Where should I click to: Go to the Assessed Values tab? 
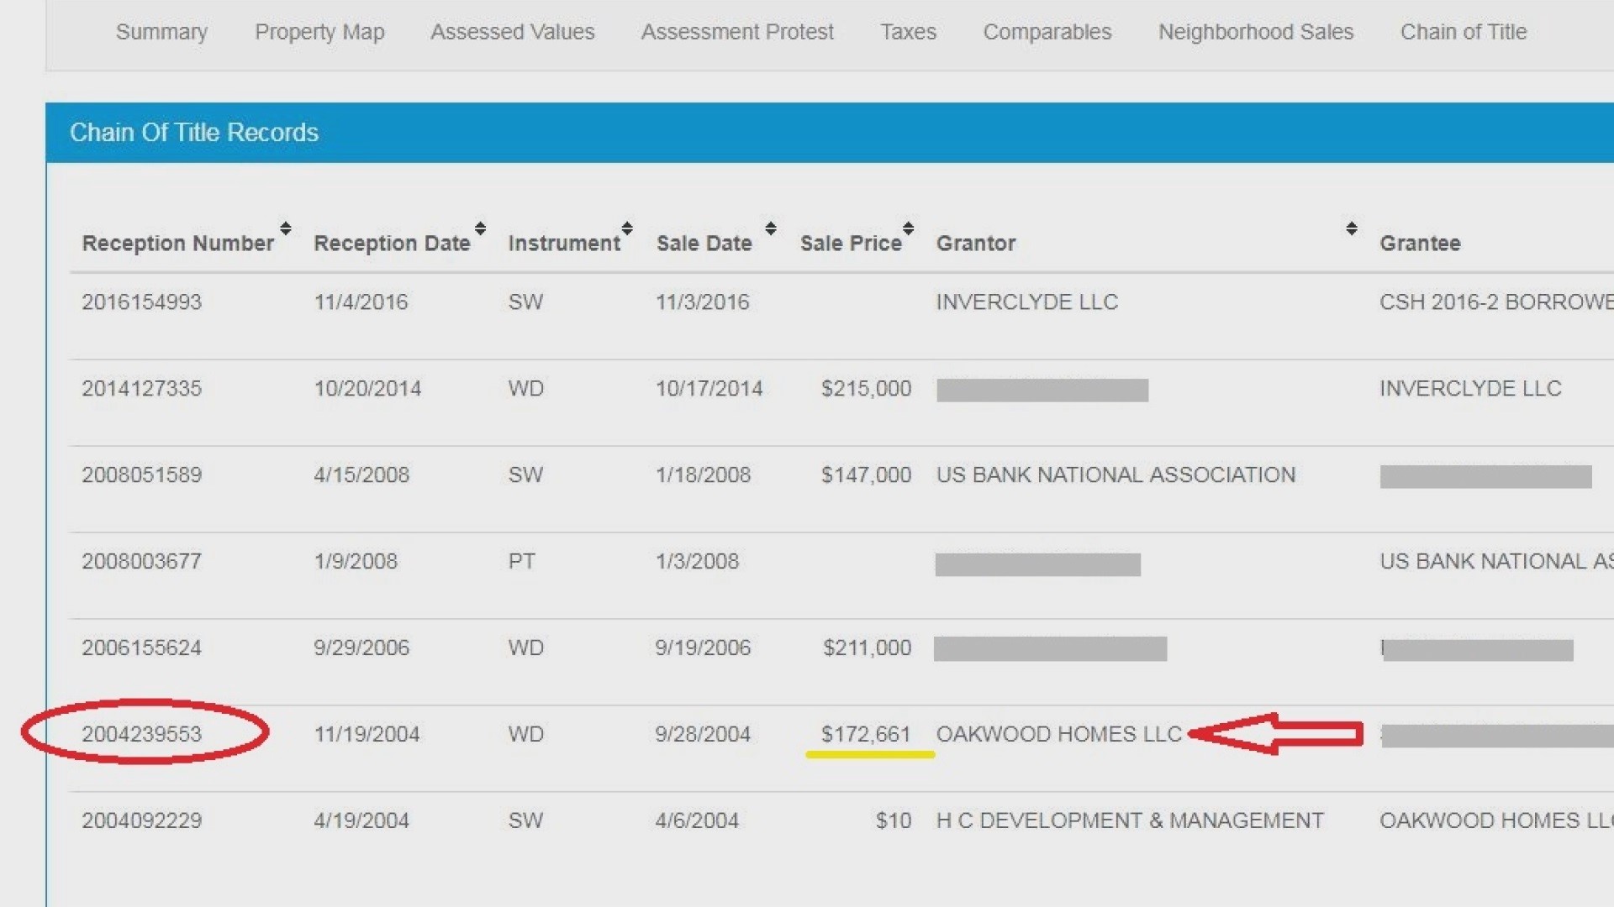tap(512, 32)
